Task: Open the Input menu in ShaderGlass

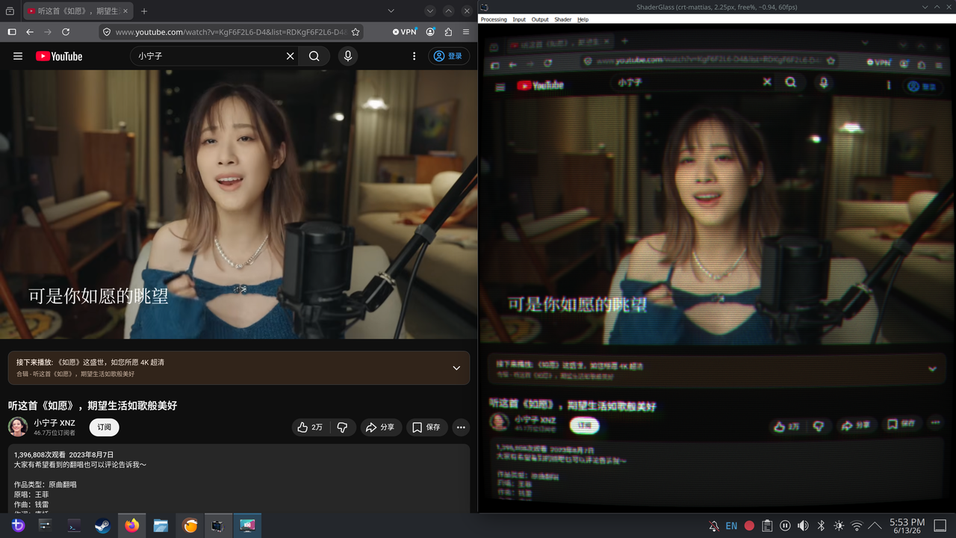Action: pyautogui.click(x=519, y=19)
